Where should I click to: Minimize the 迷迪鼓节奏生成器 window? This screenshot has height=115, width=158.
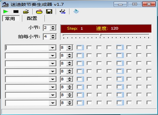(x=120, y=4)
